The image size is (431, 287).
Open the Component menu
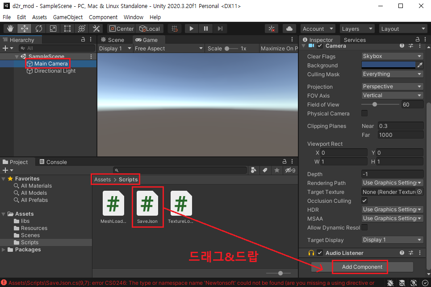(103, 17)
